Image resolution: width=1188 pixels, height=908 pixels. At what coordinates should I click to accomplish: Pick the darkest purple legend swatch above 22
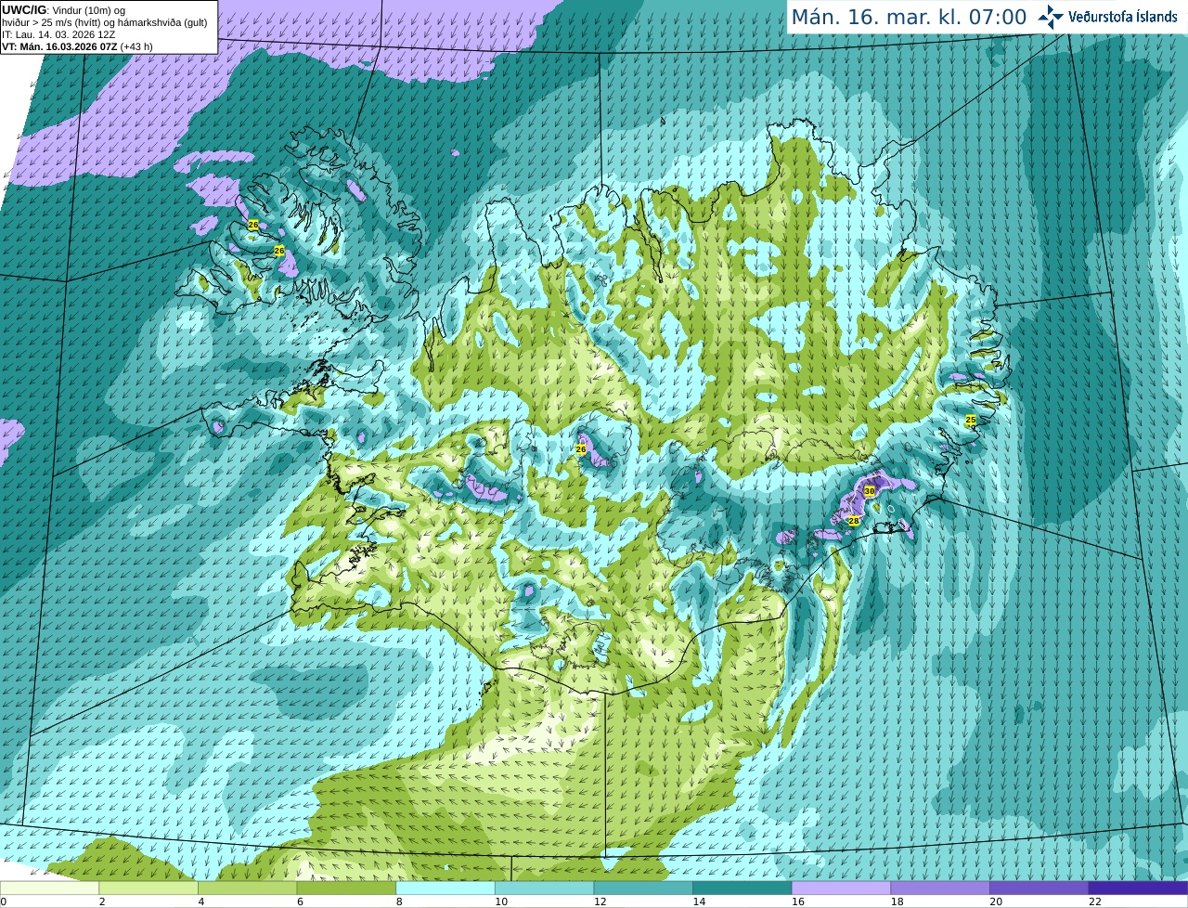coord(1138,888)
